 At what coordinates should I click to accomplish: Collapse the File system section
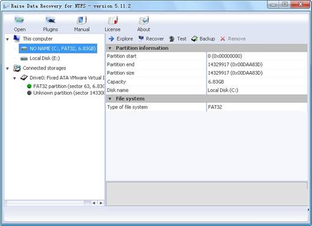[109, 99]
